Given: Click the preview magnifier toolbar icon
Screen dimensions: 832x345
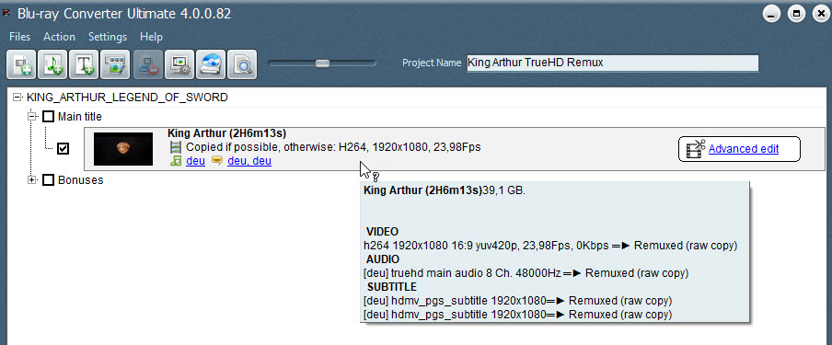Looking at the screenshot, I should 242,64.
